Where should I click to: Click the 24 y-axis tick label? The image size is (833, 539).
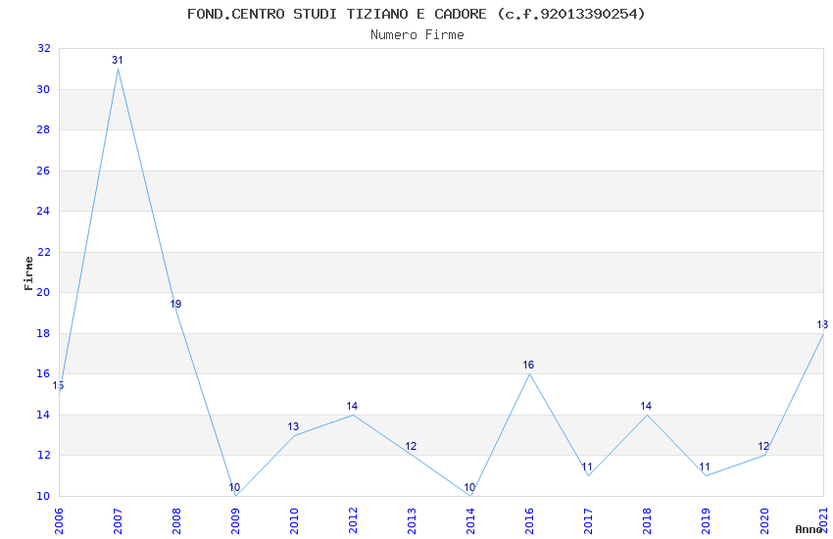click(x=43, y=211)
